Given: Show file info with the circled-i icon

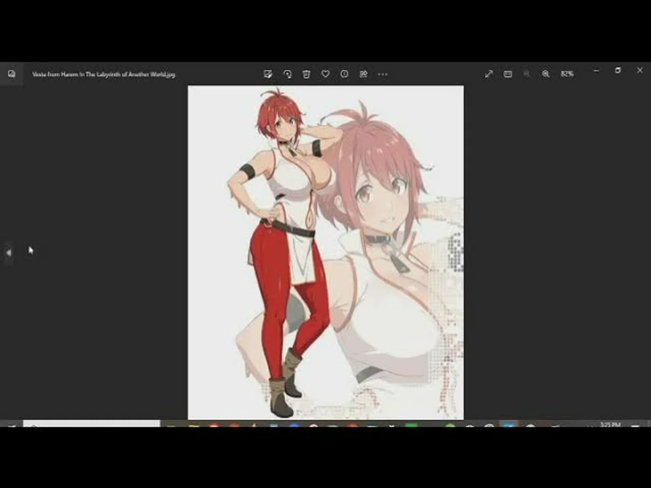Looking at the screenshot, I should (x=344, y=74).
